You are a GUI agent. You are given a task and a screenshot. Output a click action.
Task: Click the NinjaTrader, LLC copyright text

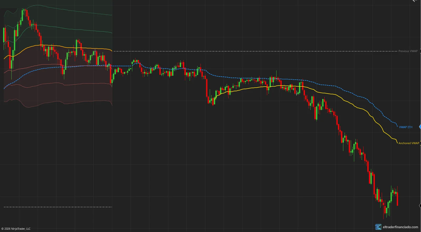[x=16, y=229]
